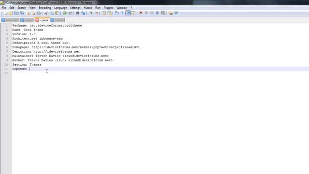Click line number 1 in the margin
This screenshot has height=174, width=309.
click(x=7, y=26)
